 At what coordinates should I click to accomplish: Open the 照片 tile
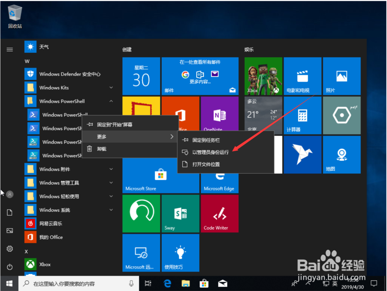(x=342, y=76)
